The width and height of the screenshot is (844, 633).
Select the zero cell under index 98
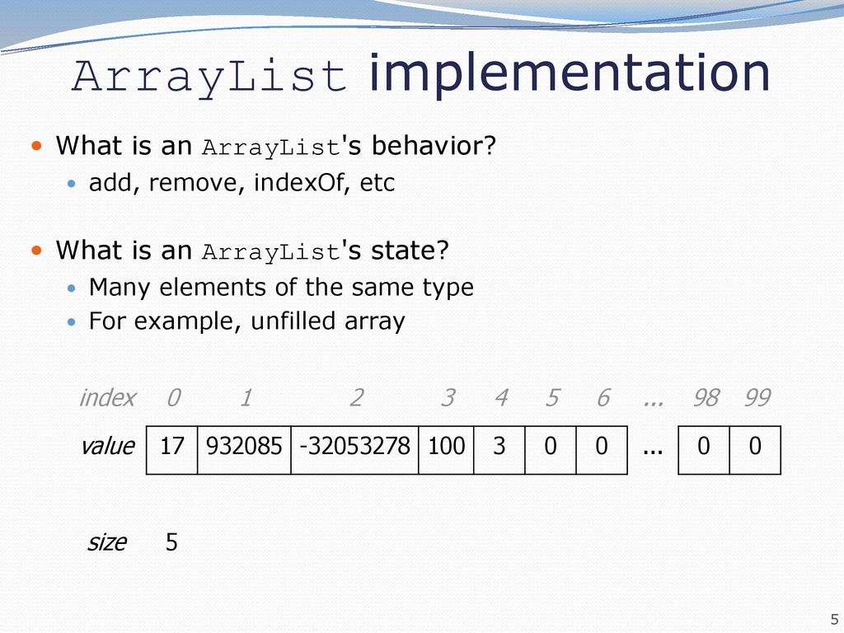704,450
